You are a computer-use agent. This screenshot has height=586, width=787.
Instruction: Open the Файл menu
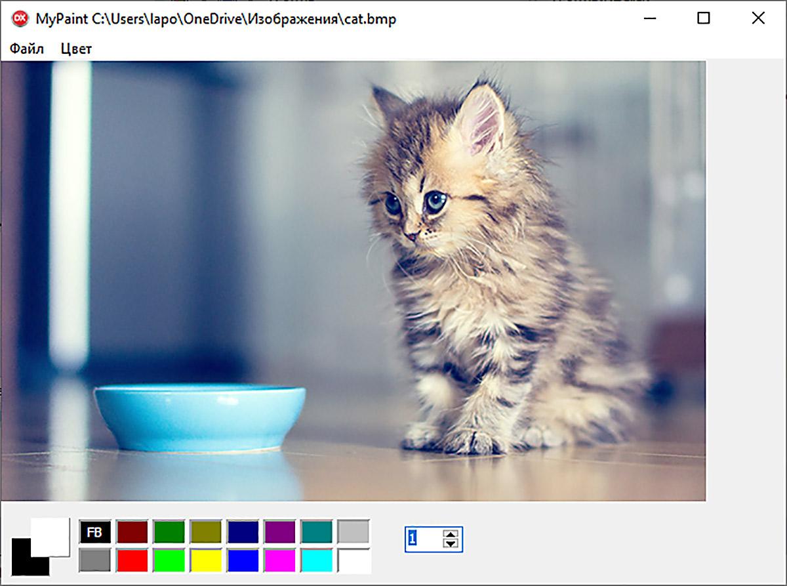(x=27, y=49)
